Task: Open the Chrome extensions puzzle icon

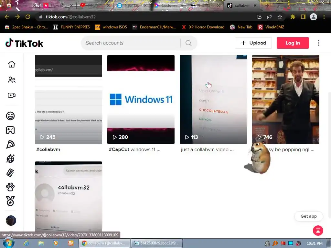Action: [x=293, y=17]
